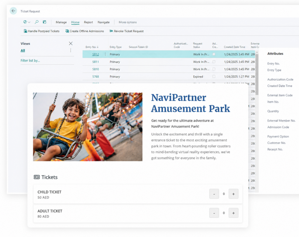Toggle the Ad. Cre. checkbox for entry 5810

(214, 69)
